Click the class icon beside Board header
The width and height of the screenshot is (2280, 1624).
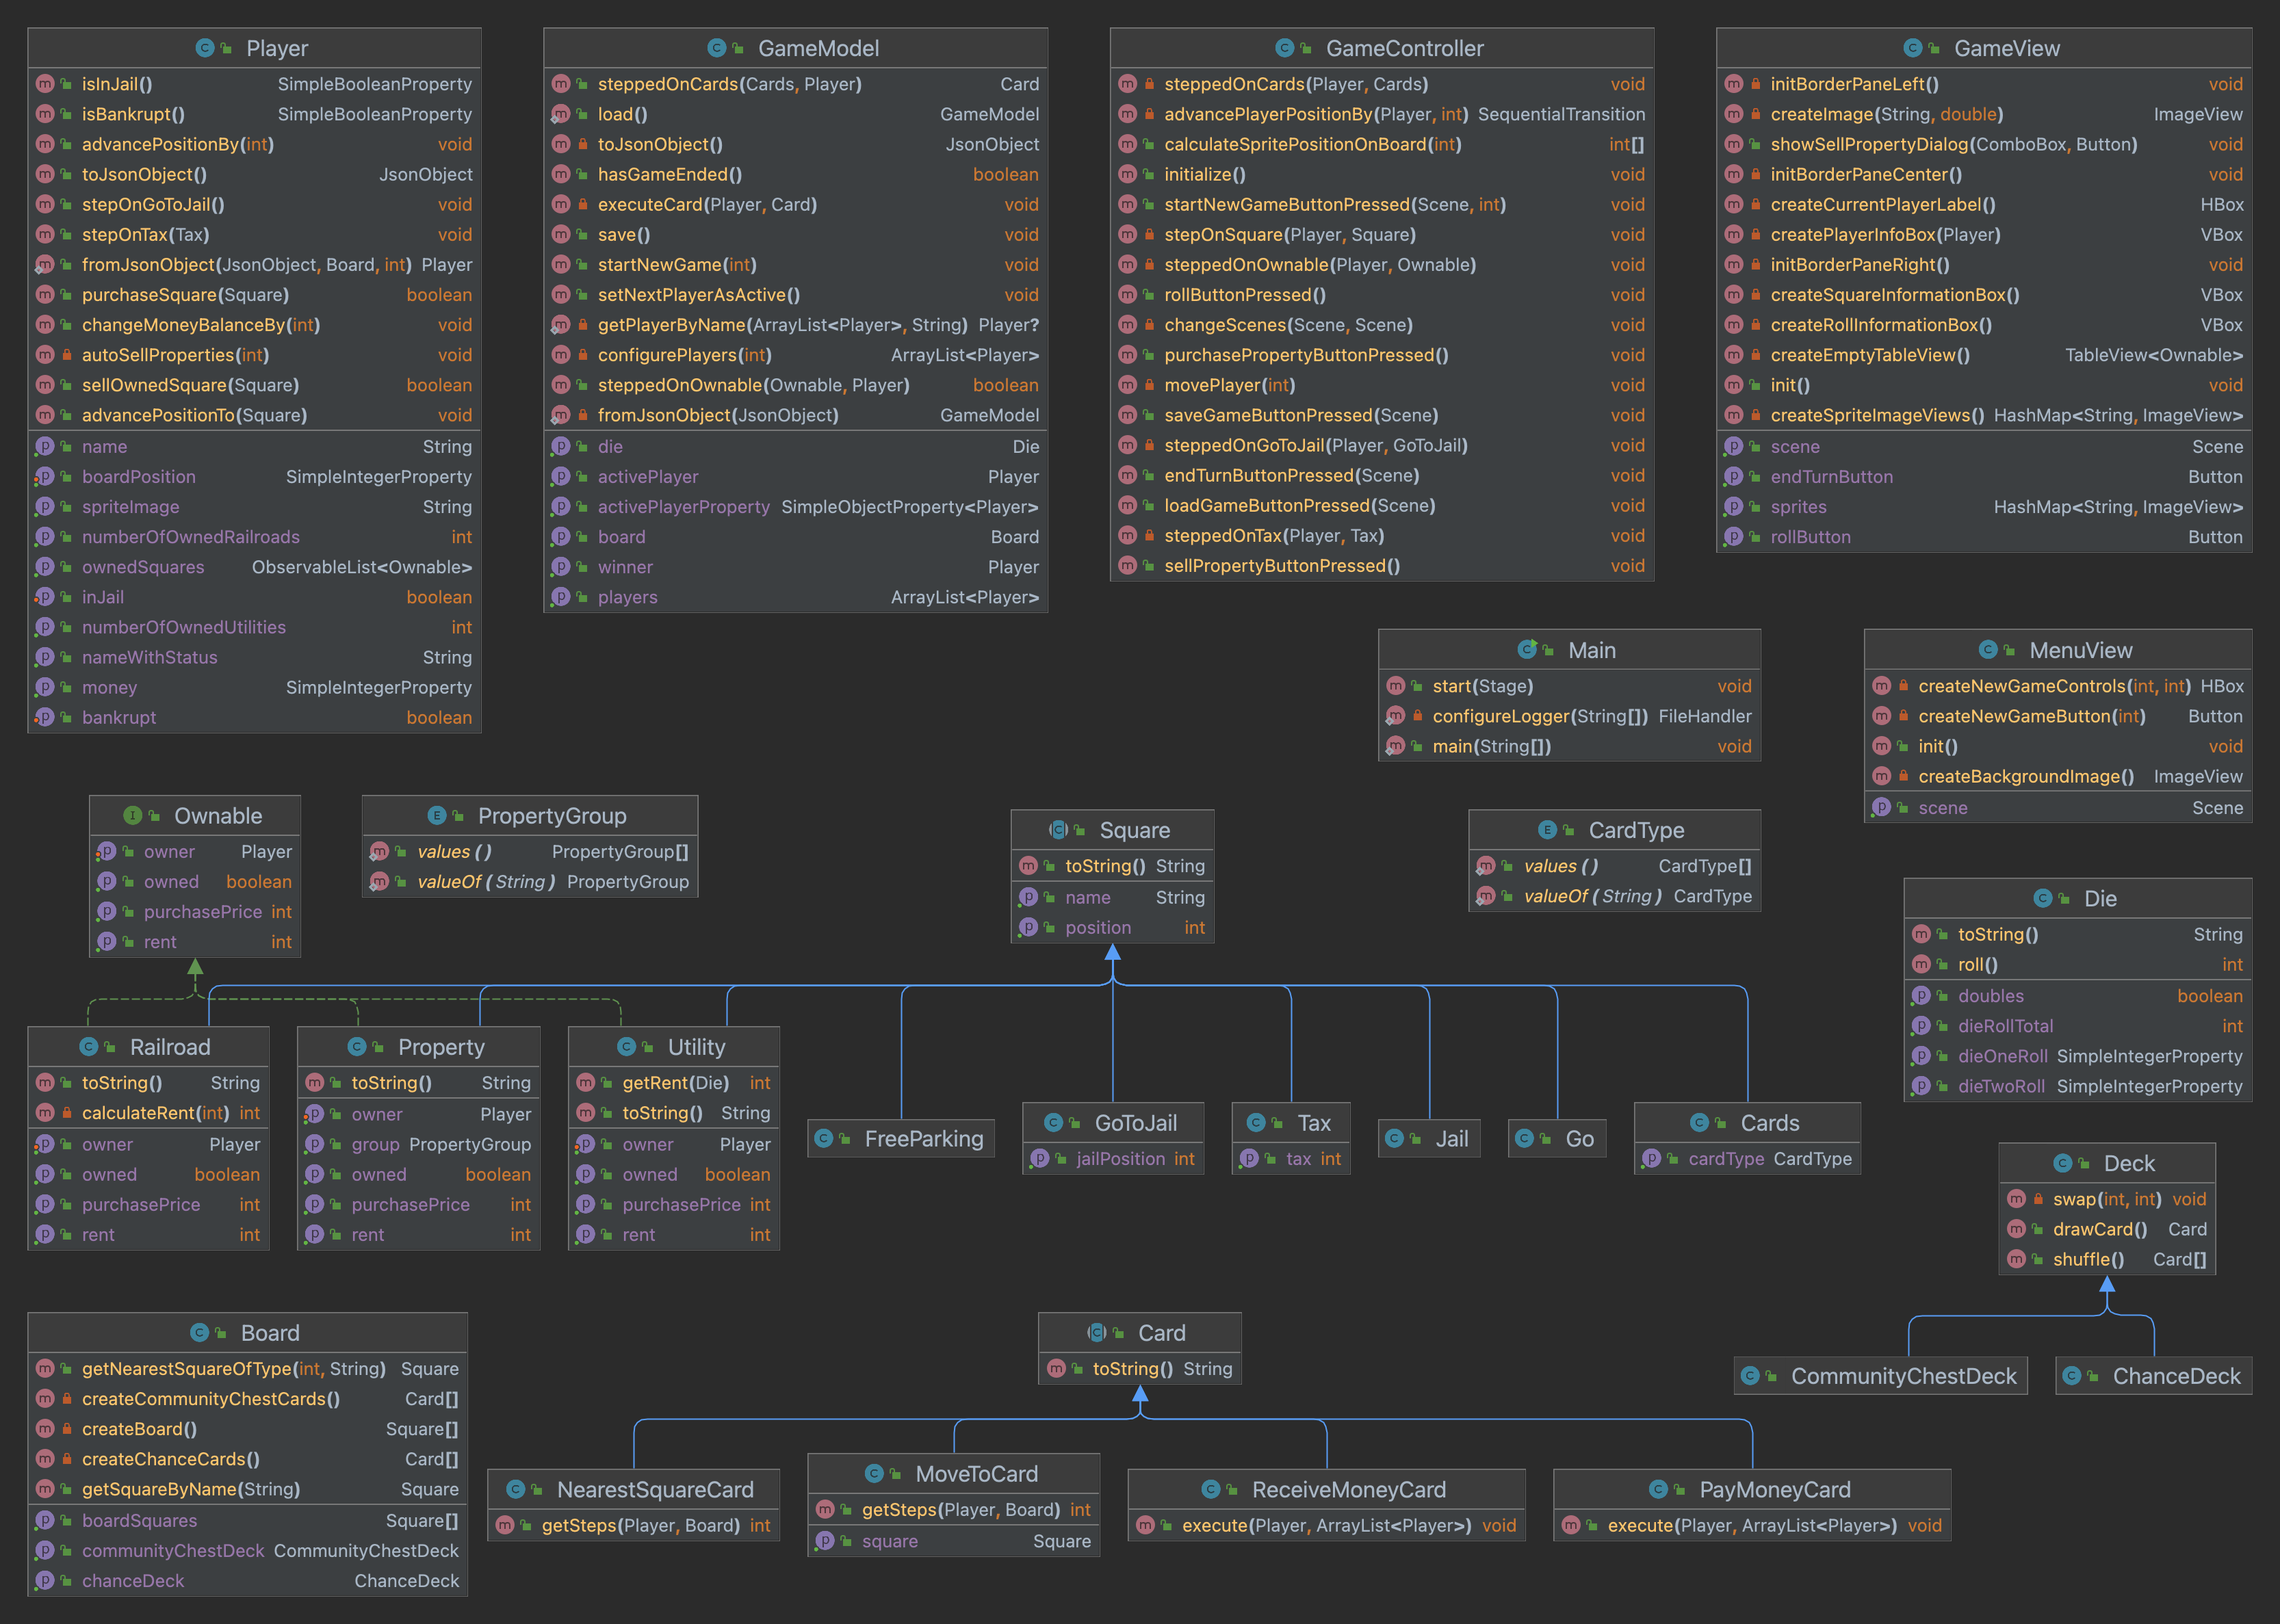coord(200,1333)
